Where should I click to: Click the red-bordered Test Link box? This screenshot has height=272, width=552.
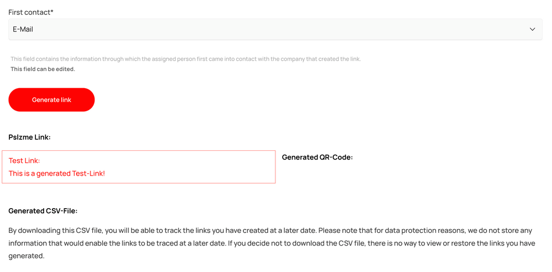[x=193, y=166]
